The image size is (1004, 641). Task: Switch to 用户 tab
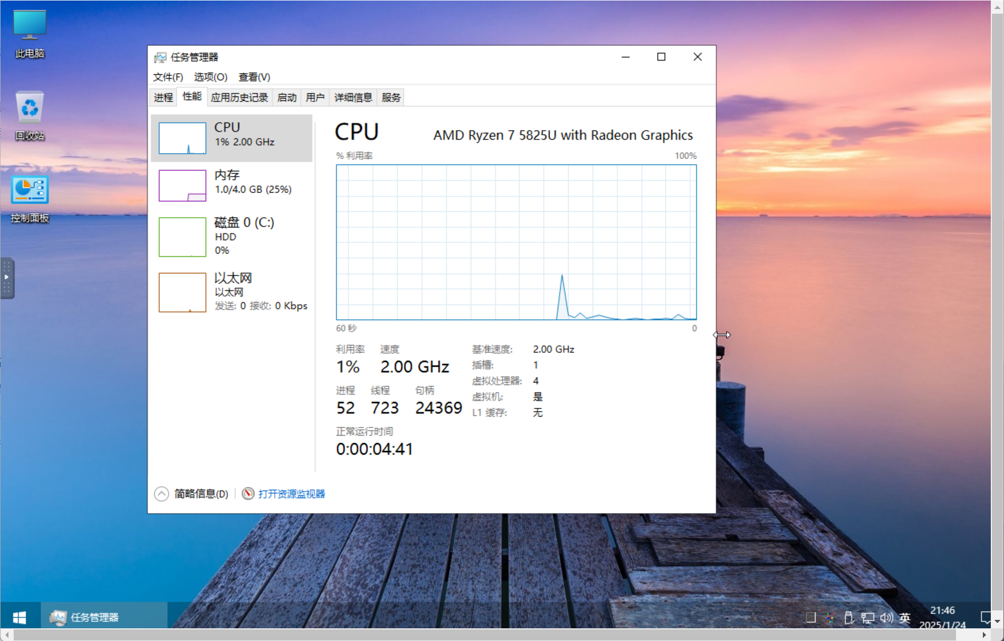click(315, 97)
